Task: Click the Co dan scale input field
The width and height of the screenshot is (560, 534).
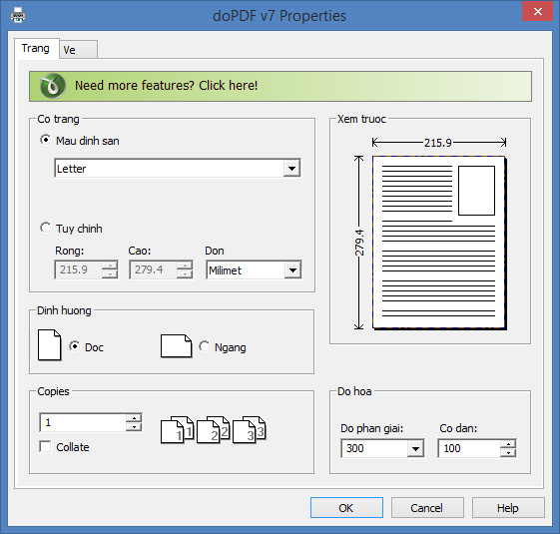Action: coord(468,448)
